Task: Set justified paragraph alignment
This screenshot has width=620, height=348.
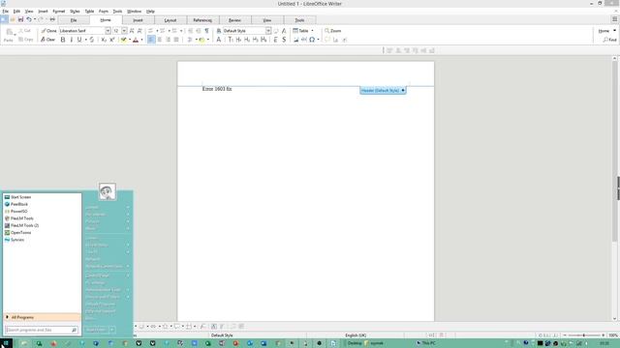Action: pyautogui.click(x=176, y=40)
